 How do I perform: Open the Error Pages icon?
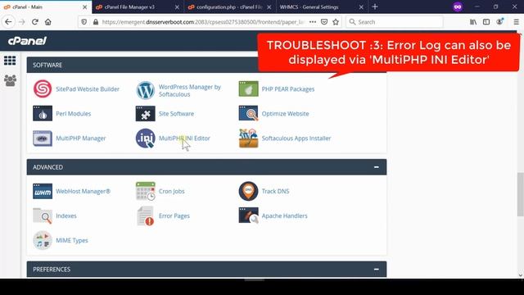[x=146, y=216]
